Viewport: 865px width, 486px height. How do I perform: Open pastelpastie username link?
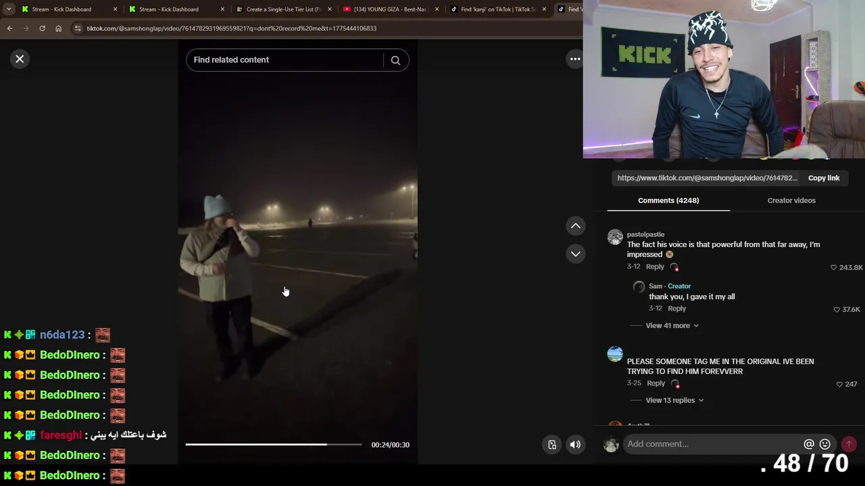click(x=645, y=235)
